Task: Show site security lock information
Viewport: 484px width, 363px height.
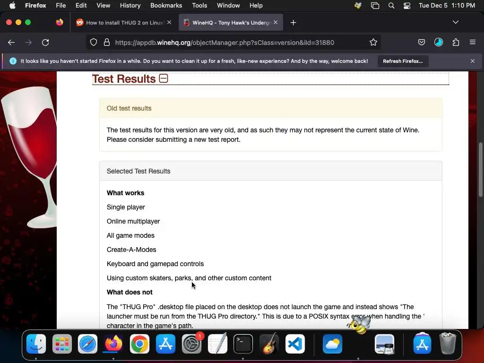Action: [x=107, y=42]
